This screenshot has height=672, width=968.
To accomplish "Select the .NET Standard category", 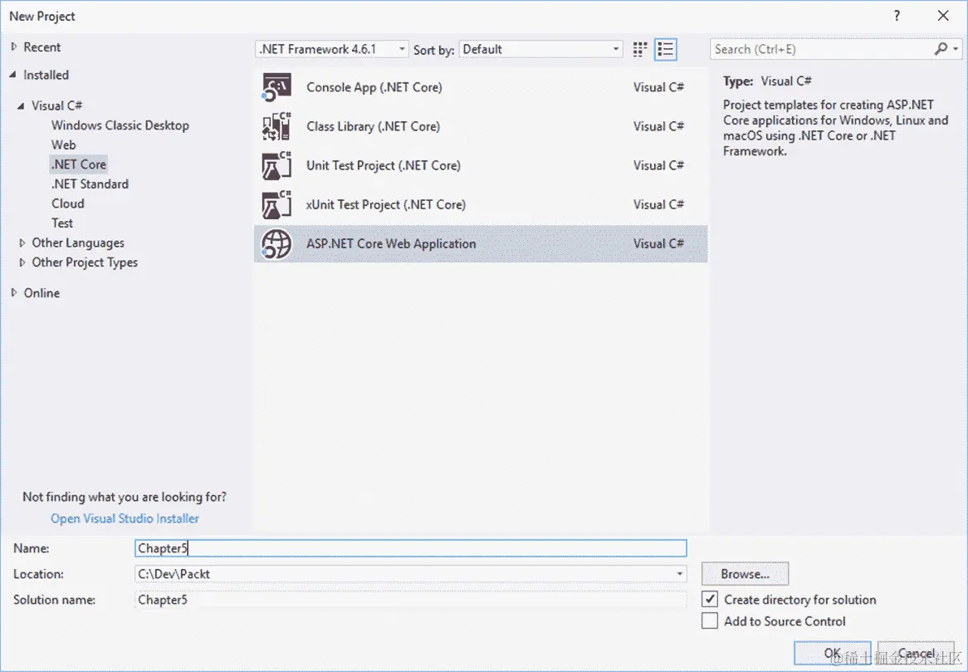I will 90,184.
